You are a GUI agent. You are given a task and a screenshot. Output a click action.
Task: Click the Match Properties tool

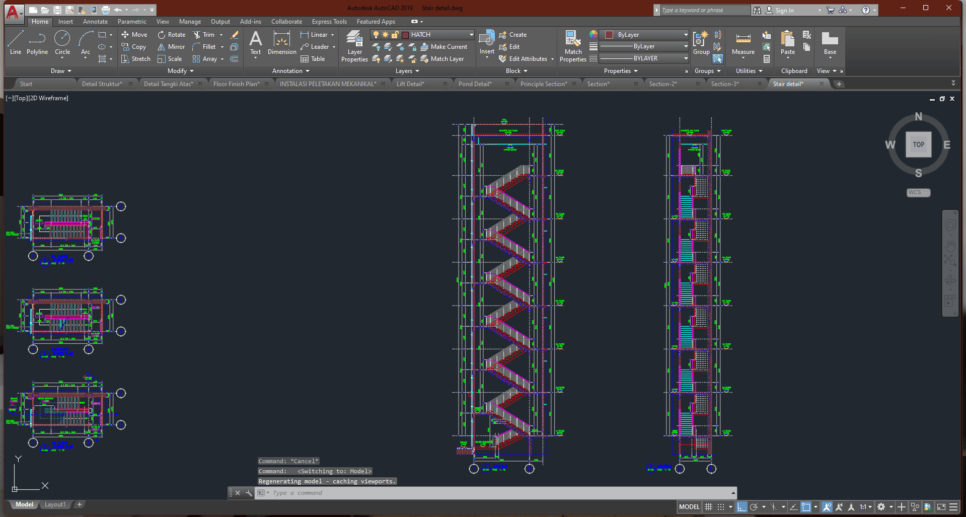[573, 45]
